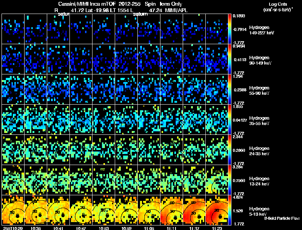Open the 5-13 keV panel at 11:23
The image size is (302, 230).
click(x=217, y=210)
